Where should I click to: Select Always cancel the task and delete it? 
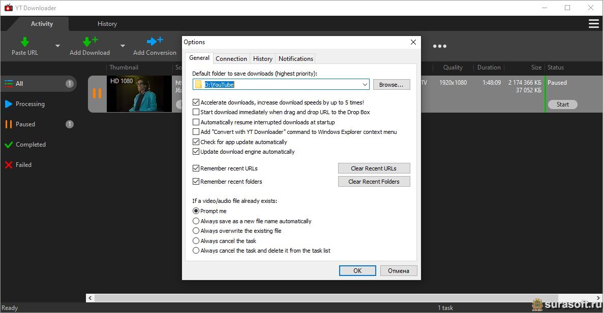coord(196,251)
